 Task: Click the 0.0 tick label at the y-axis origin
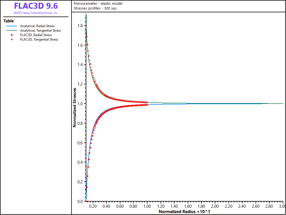[80, 201]
